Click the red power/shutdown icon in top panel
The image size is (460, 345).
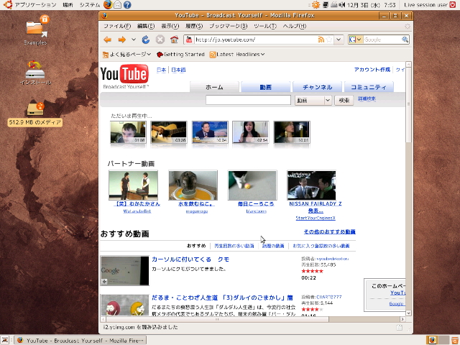point(453,5)
